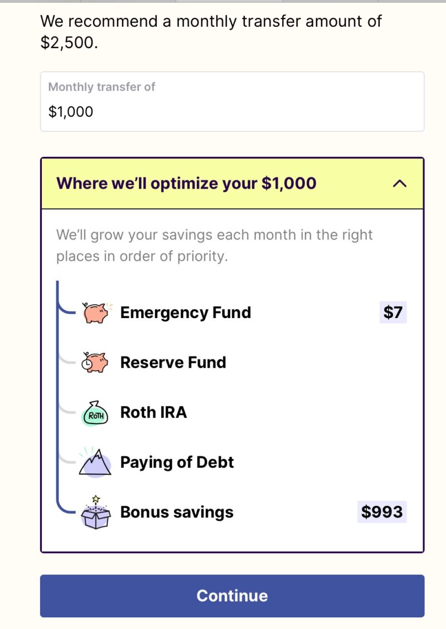Viewport: 446px width, 629px height.
Task: Focus the Monthly transfer amount field
Action: (232, 102)
